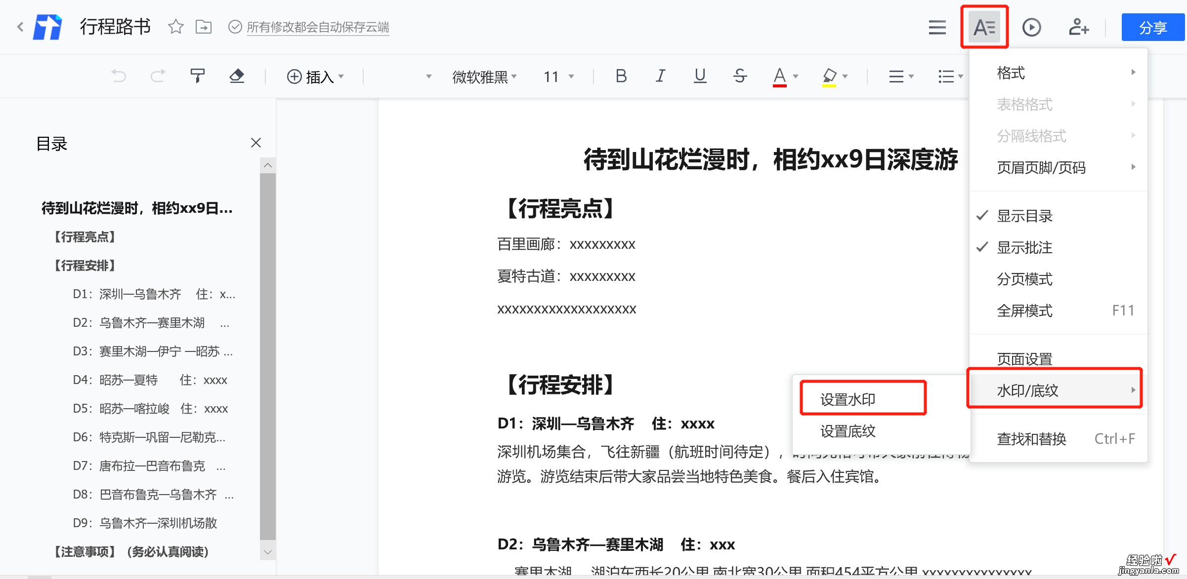Click the 分享 button
The width and height of the screenshot is (1187, 579).
[1153, 27]
